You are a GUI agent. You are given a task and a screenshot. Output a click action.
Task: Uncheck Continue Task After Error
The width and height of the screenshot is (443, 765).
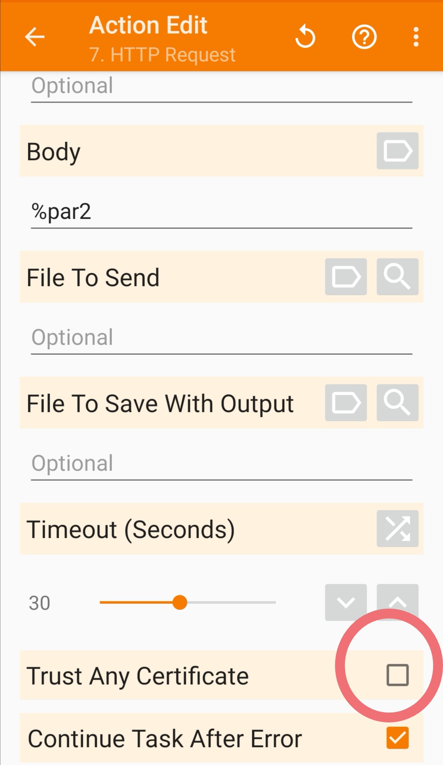[397, 738]
